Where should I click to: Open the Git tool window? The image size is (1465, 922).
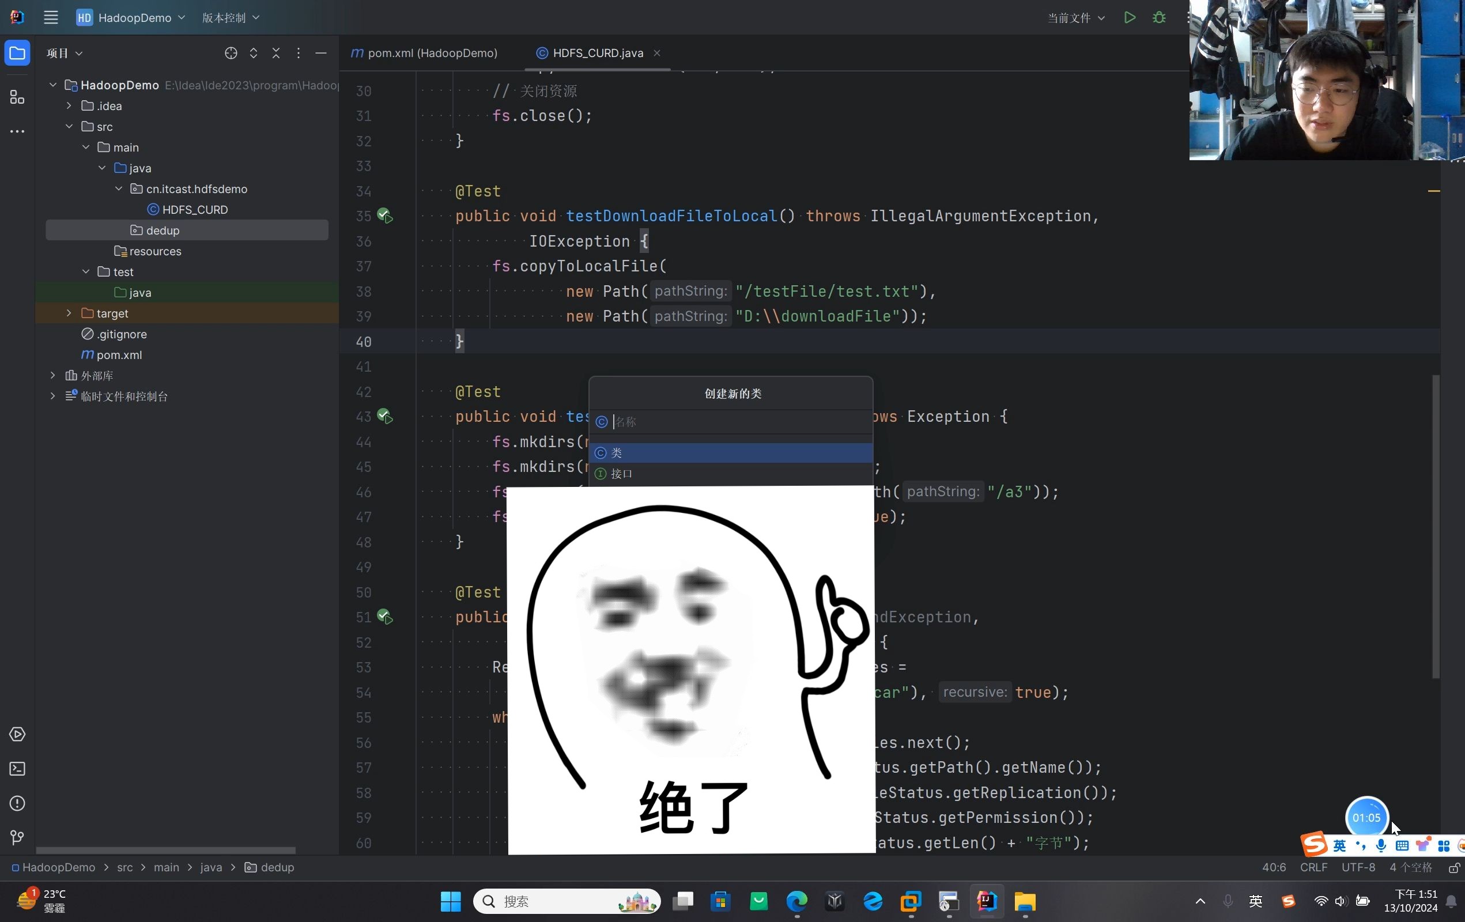17,837
